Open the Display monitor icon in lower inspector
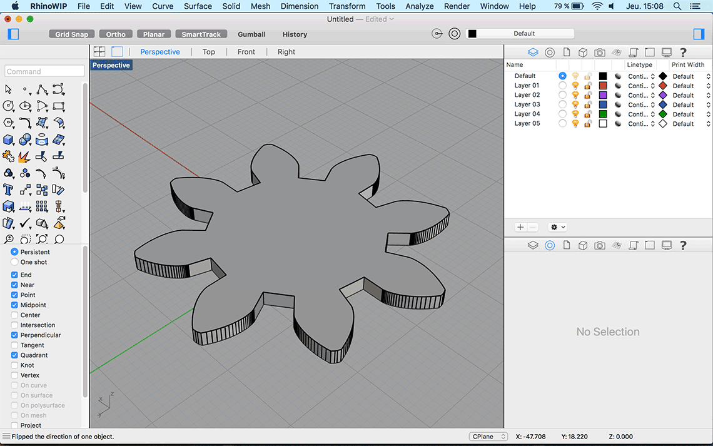 tap(667, 245)
